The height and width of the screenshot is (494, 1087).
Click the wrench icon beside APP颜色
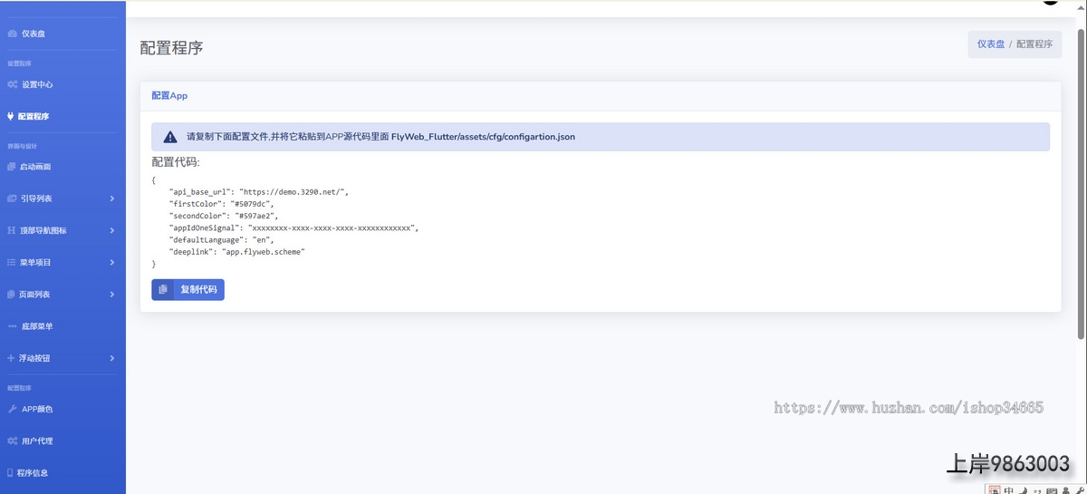(12, 409)
